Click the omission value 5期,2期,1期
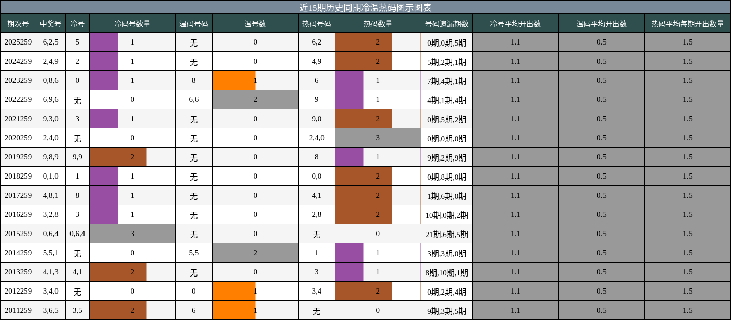The width and height of the screenshot is (731, 320). tap(447, 61)
